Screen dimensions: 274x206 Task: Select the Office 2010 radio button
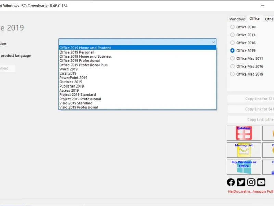(232, 27)
